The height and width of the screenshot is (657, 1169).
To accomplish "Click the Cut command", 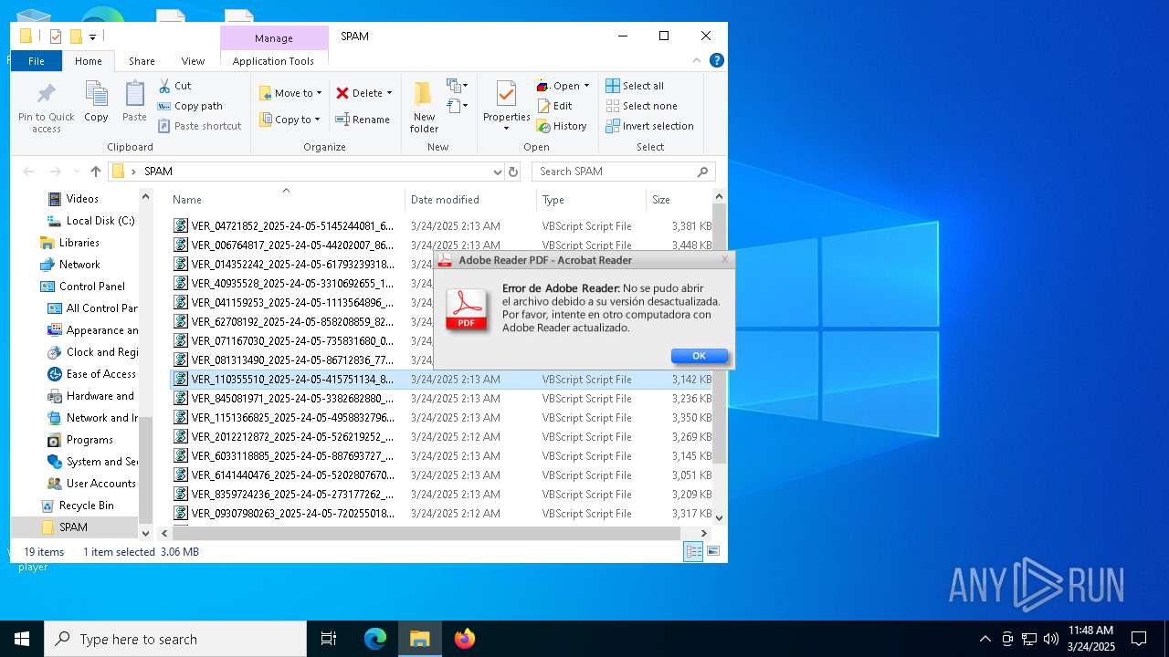I will click(x=174, y=86).
